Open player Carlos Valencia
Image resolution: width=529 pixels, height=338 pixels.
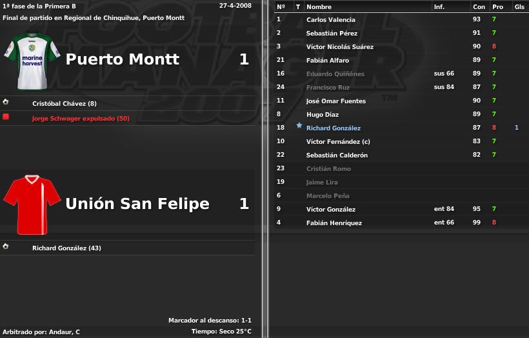[x=330, y=20]
